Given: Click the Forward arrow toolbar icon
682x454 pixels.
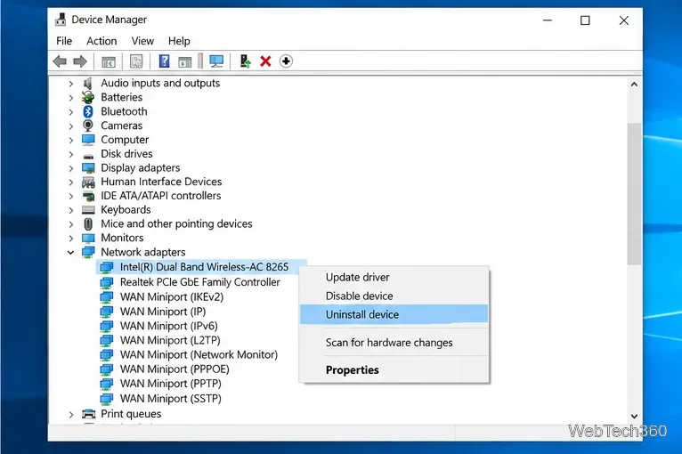Looking at the screenshot, I should 79,61.
